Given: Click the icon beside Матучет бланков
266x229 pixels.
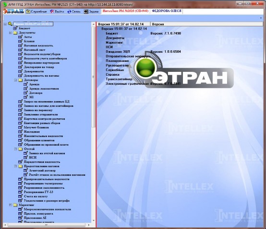Looking at the screenshot, I should (x=20, y=127).
